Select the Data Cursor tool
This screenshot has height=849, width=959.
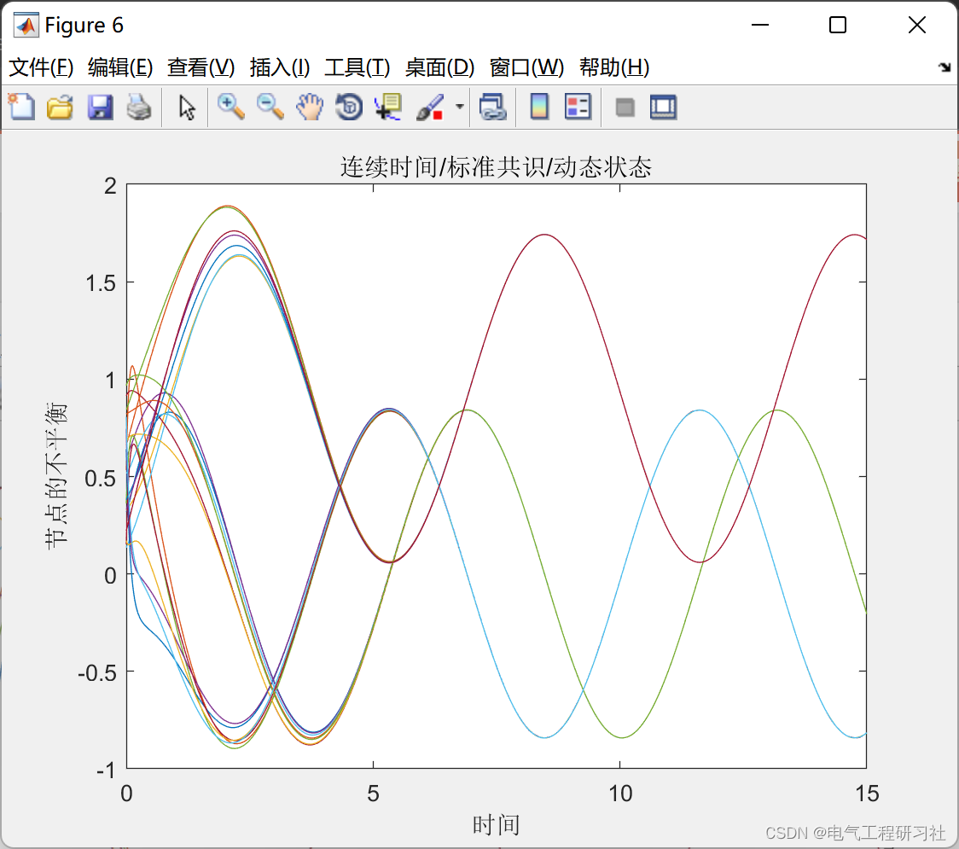click(388, 107)
